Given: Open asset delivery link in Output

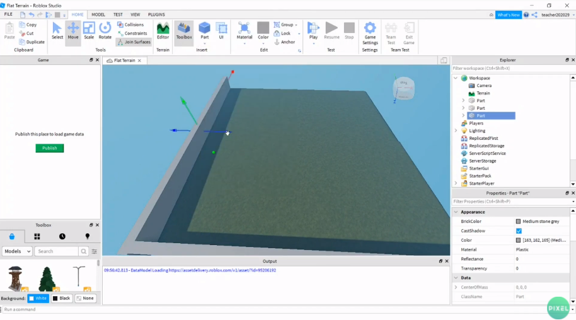Looking at the screenshot, I should [222, 270].
